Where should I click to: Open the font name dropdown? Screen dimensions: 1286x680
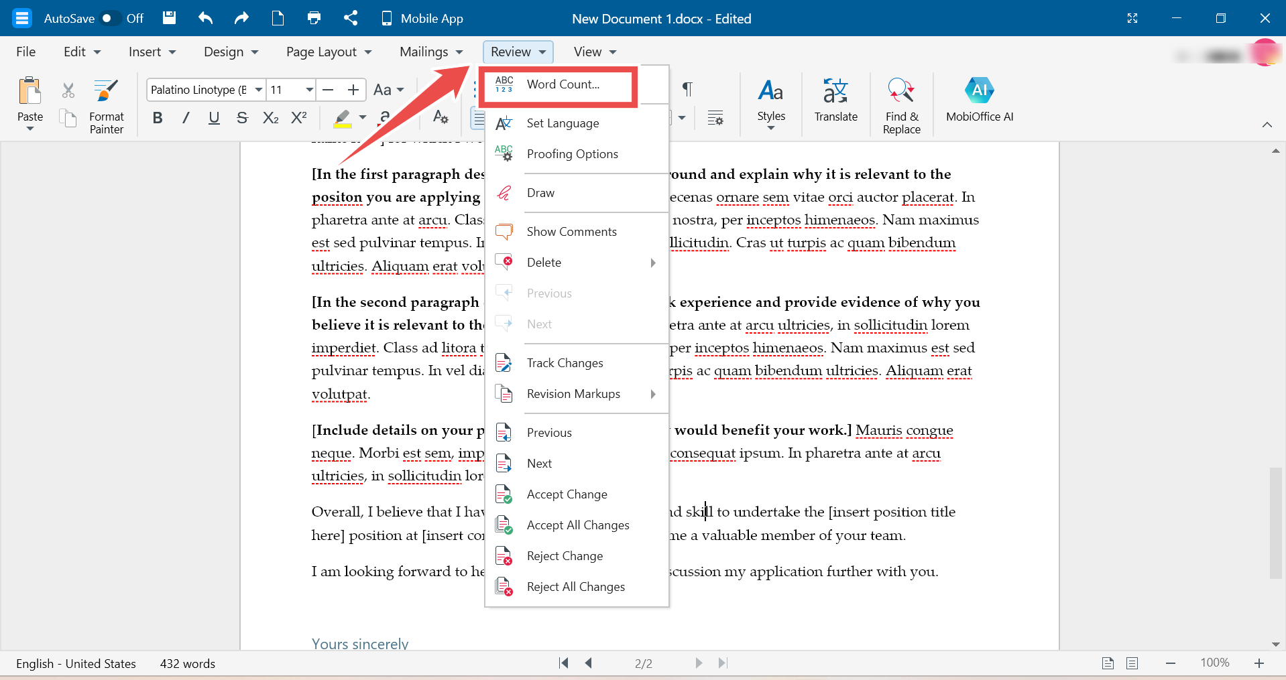(258, 89)
